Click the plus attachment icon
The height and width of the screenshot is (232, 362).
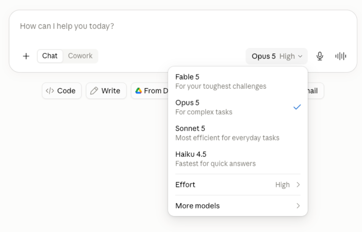click(x=26, y=56)
